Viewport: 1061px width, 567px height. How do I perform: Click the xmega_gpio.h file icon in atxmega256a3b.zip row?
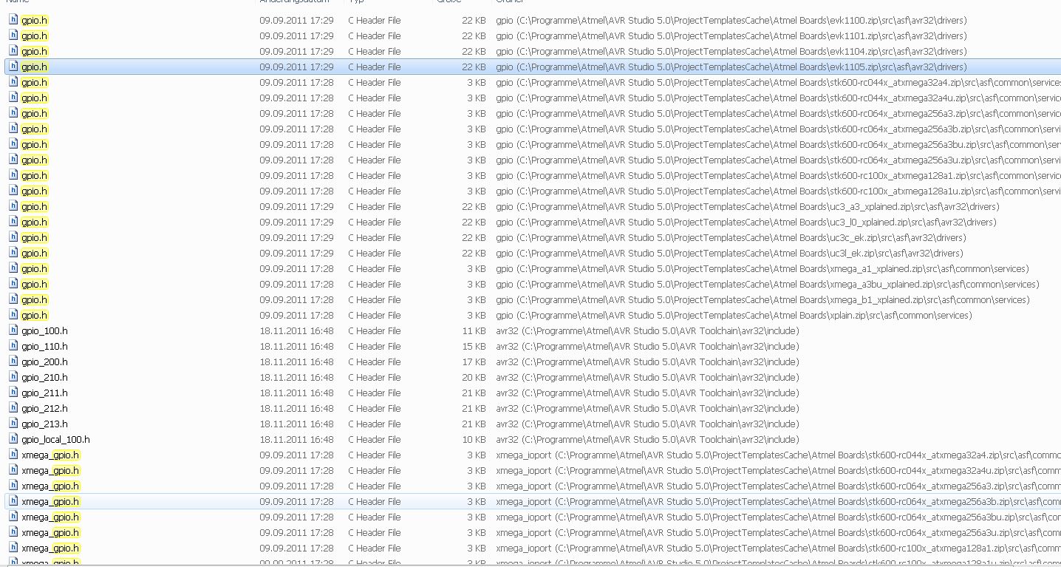[13, 501]
